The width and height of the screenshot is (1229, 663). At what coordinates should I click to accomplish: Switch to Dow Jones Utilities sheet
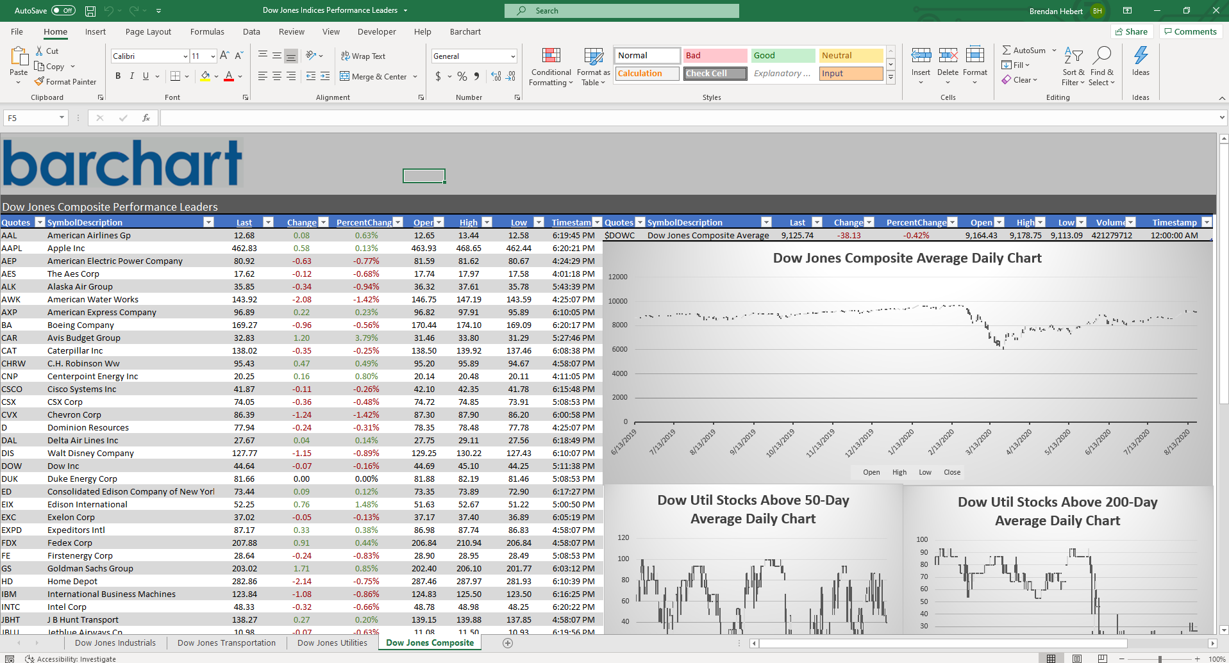[x=332, y=643]
